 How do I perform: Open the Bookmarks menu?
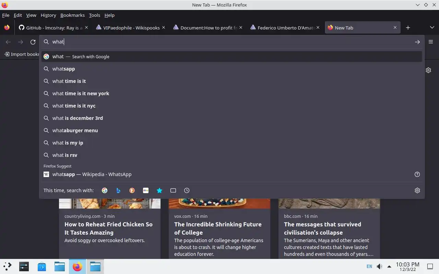[72, 15]
